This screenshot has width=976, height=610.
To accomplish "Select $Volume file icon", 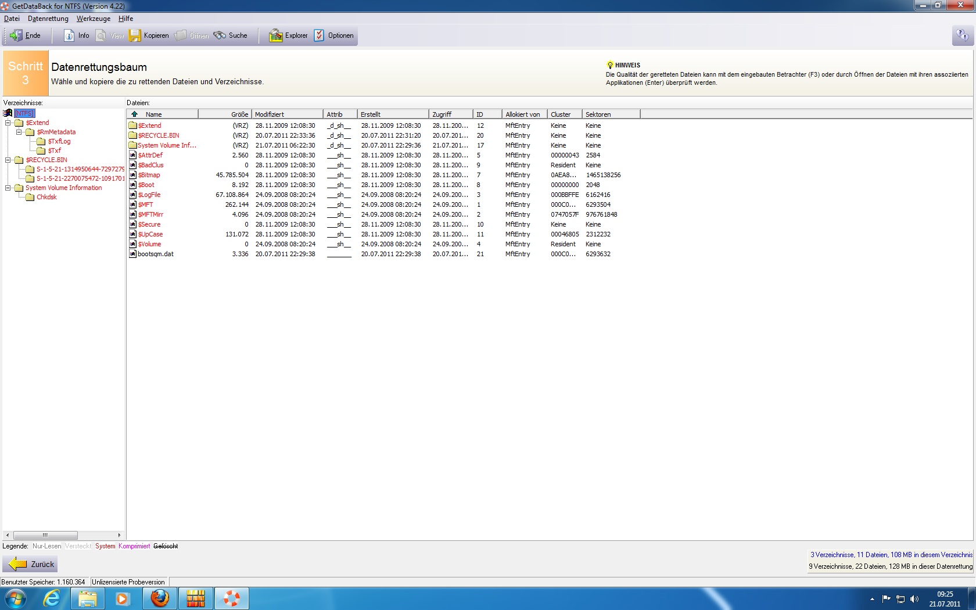I will click(x=132, y=244).
